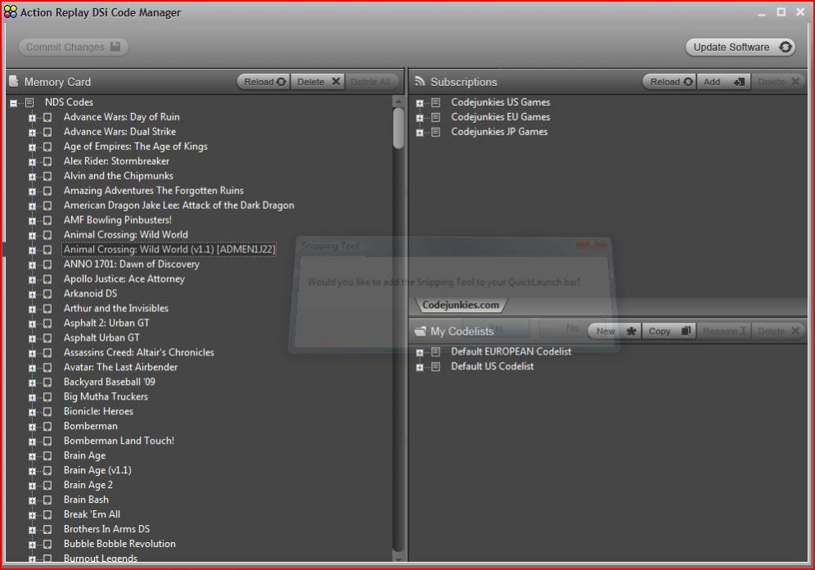Click the scroll down arrow in Memory Card list
This screenshot has height=570, width=815.
(398, 559)
